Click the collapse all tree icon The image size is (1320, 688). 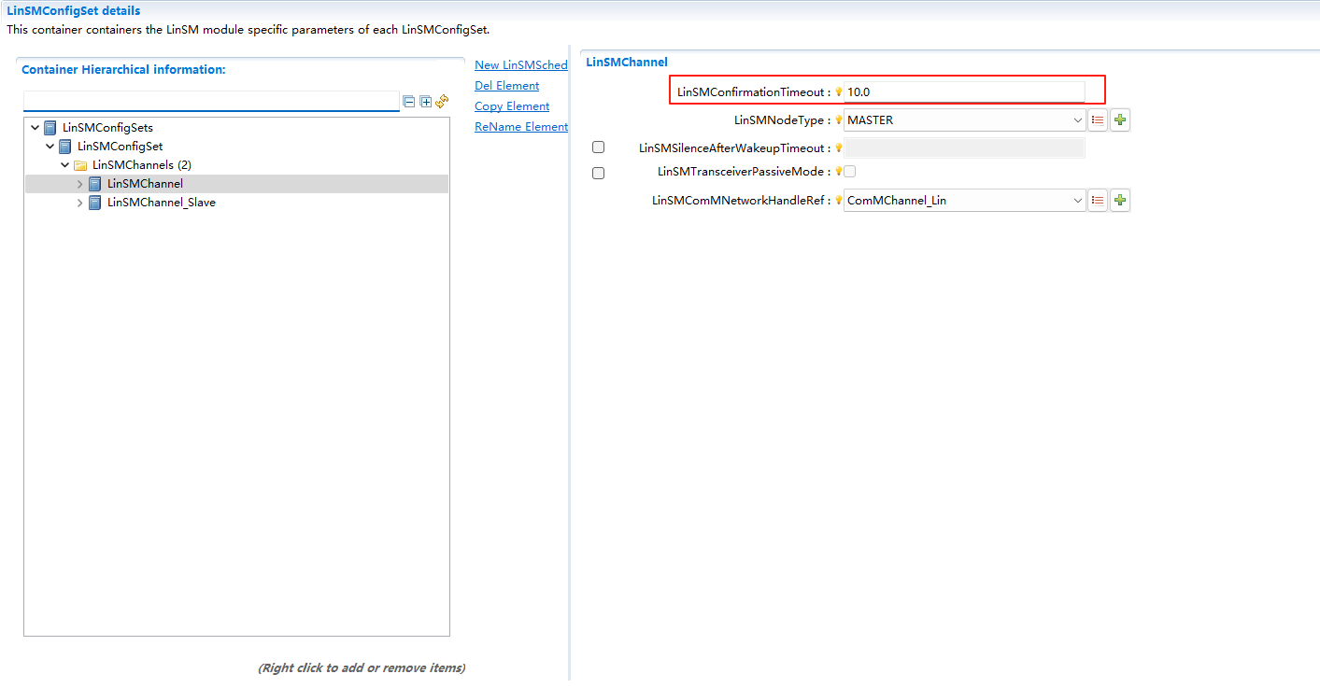point(409,102)
